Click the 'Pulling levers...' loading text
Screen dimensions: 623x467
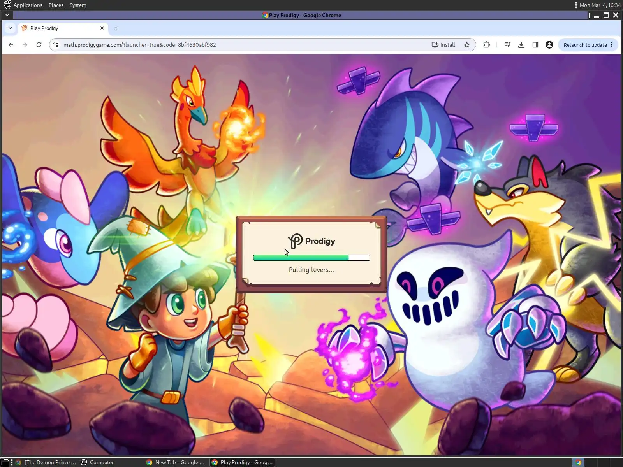tap(311, 270)
